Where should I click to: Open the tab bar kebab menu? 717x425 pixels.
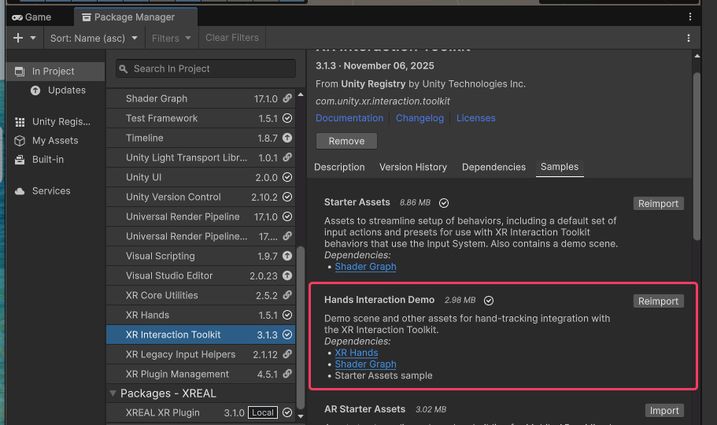pos(690,17)
